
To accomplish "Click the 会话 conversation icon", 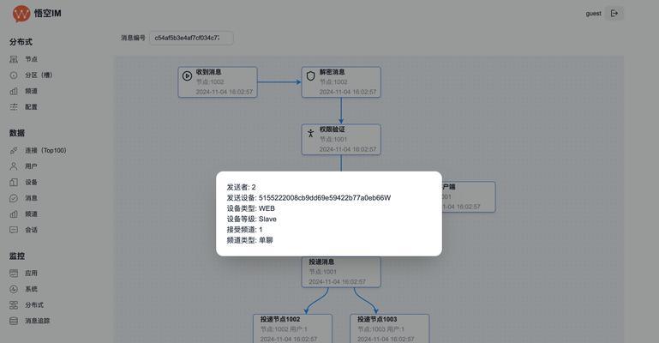I will (x=14, y=230).
